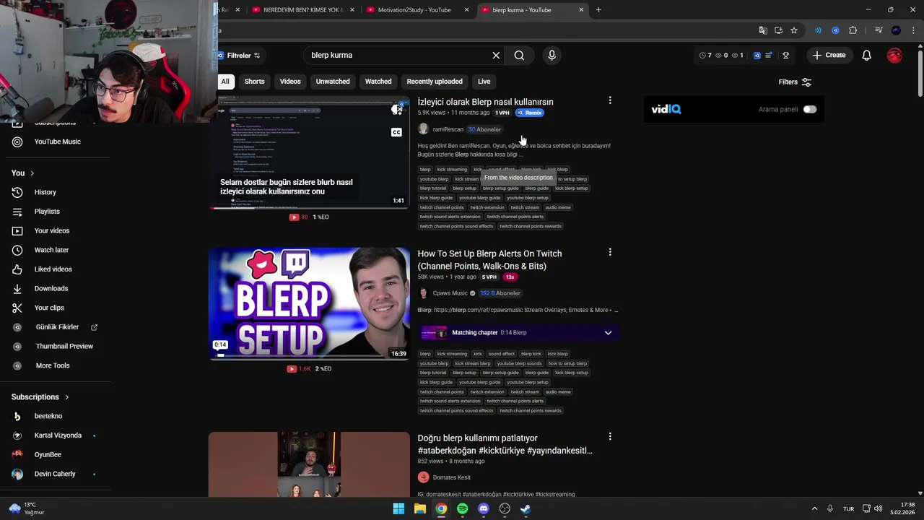Expand the Subscriptions section chevron
The width and height of the screenshot is (924, 520).
coord(67,397)
